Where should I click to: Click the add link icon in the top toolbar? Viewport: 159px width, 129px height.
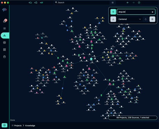coord(41,2)
